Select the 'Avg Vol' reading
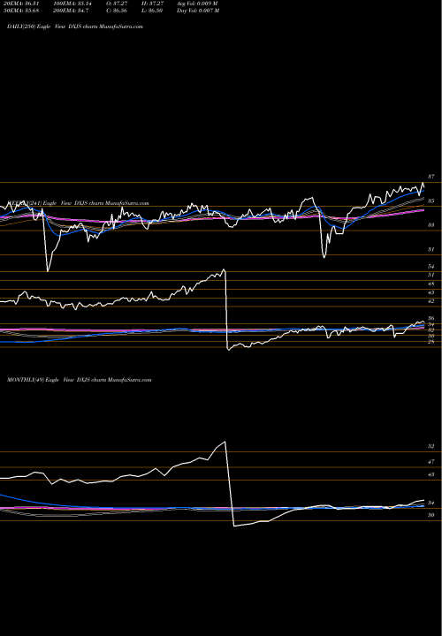Image resolution: width=442 pixels, height=636 pixels. click(x=197, y=4)
